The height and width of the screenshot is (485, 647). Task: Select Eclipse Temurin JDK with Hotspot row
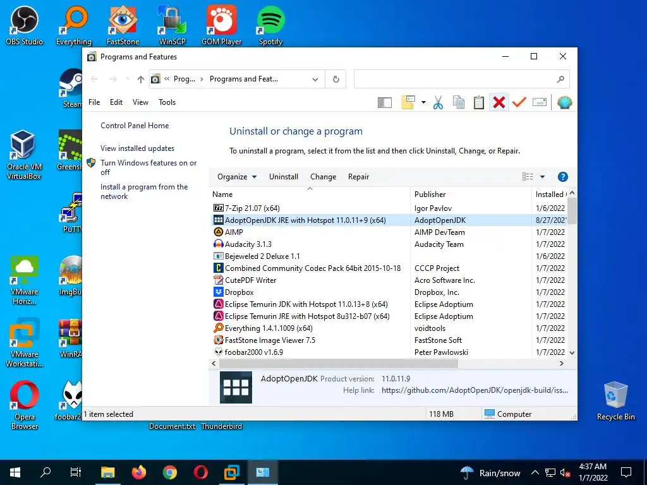click(x=388, y=304)
